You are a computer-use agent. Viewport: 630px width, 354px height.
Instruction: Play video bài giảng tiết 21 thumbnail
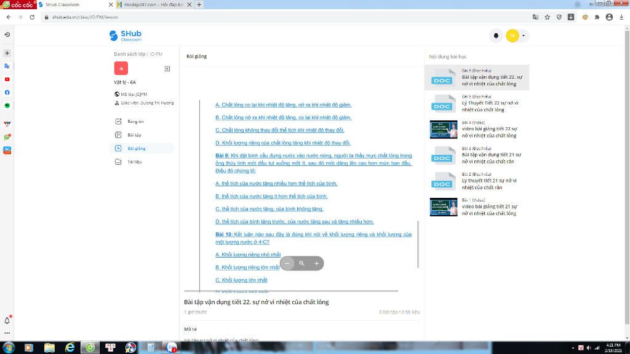(x=444, y=207)
